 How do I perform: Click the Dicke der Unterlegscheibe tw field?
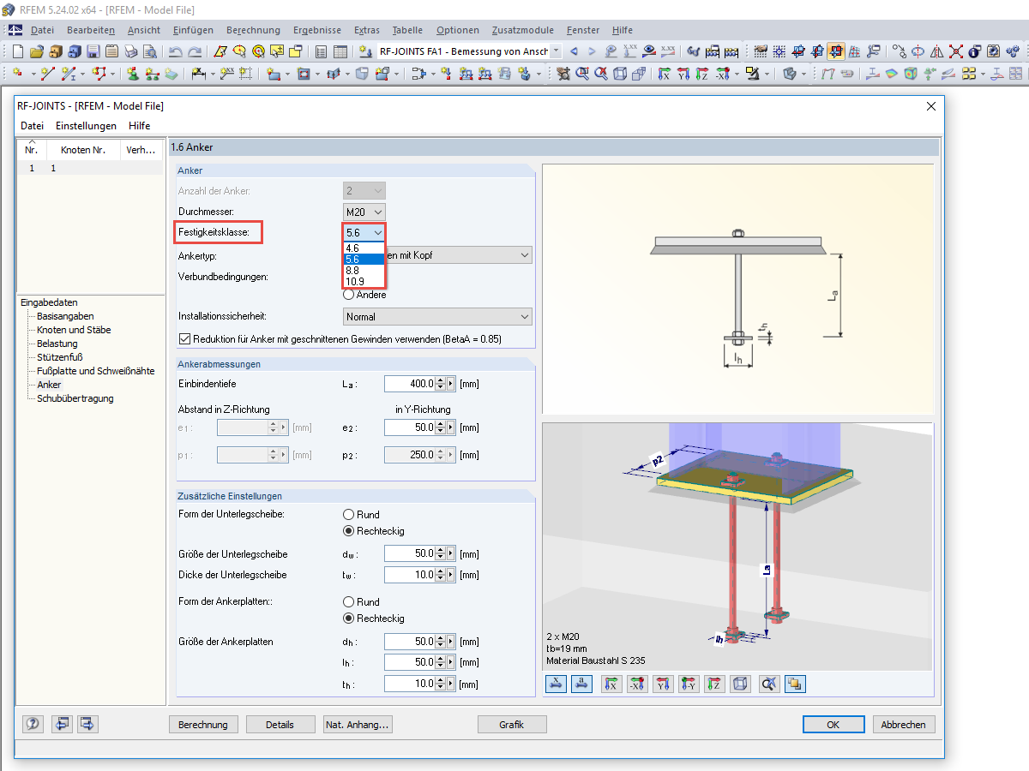(411, 575)
